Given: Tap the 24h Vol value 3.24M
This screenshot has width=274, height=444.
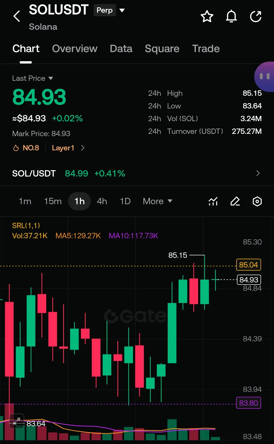Looking at the screenshot, I should [x=251, y=119].
